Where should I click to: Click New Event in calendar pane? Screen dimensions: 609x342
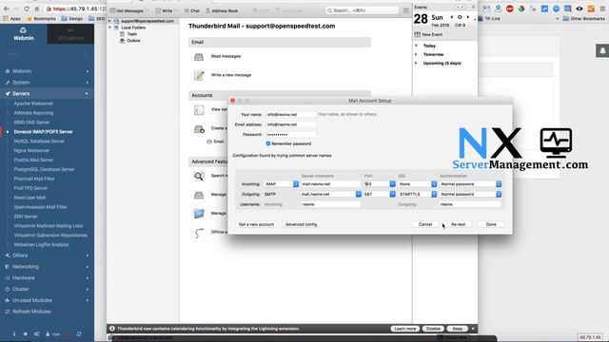click(428, 34)
